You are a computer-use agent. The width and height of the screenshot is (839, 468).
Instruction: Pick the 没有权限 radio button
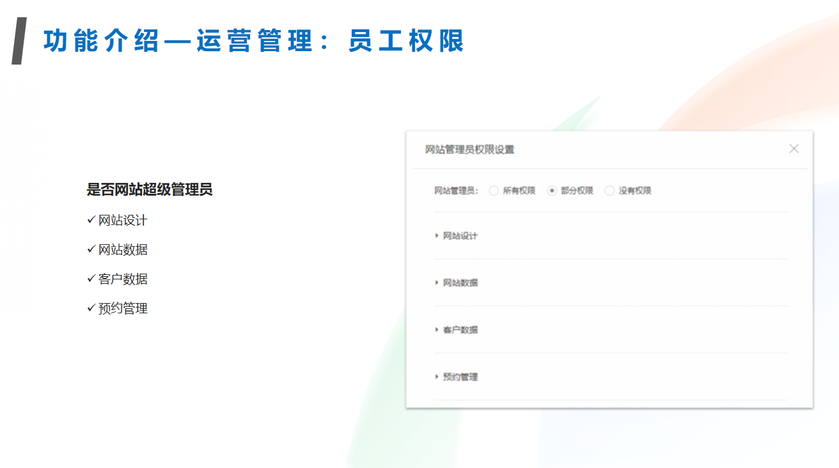(609, 191)
